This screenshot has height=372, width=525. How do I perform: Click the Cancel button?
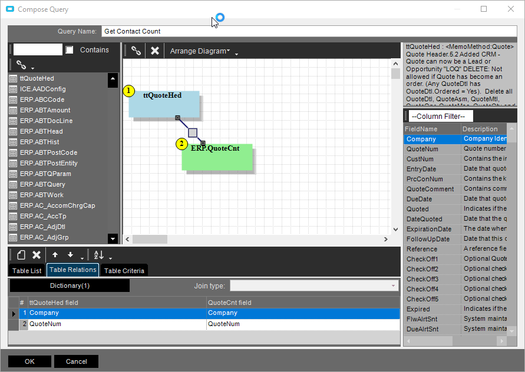[77, 361]
